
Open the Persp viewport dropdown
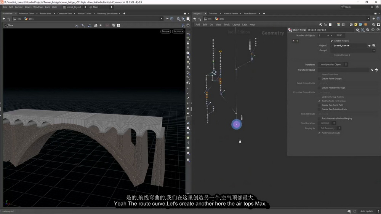click(x=165, y=31)
